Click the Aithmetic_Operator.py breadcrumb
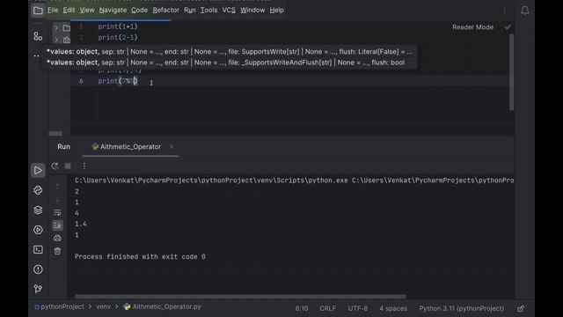563x317 pixels. click(162, 307)
